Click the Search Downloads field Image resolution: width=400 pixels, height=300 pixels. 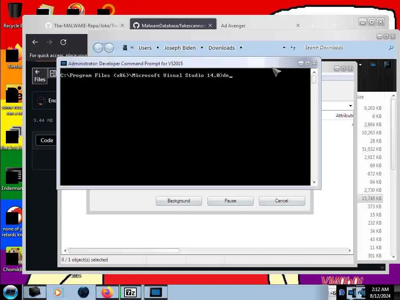coord(345,48)
